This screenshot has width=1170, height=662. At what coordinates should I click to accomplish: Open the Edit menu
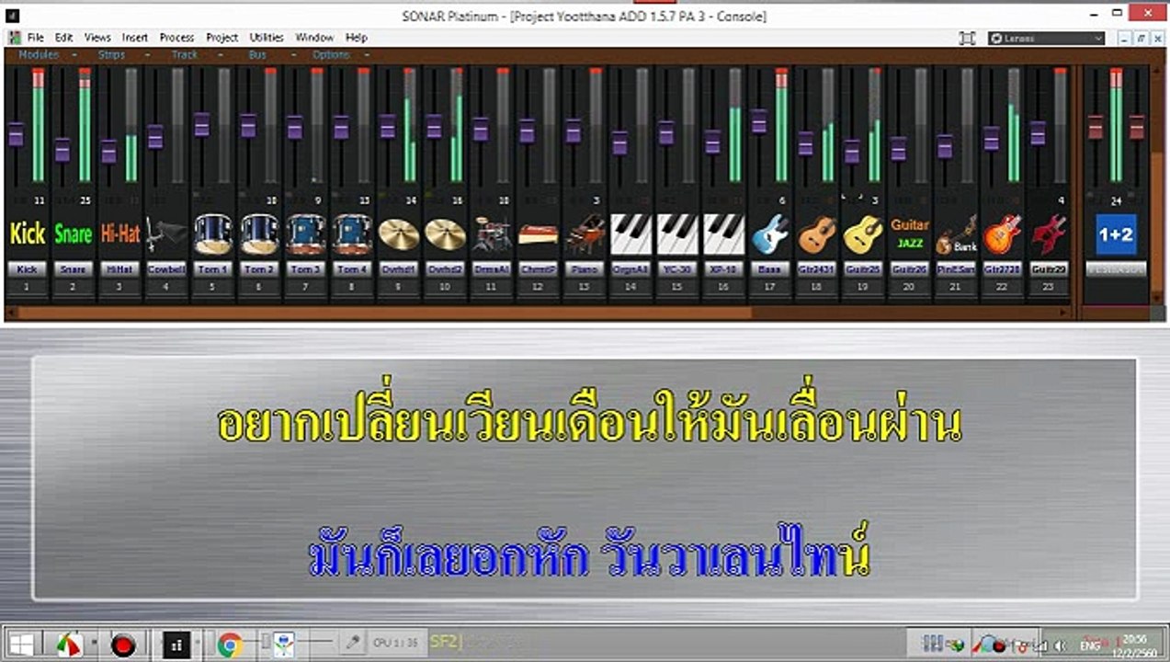coord(63,38)
